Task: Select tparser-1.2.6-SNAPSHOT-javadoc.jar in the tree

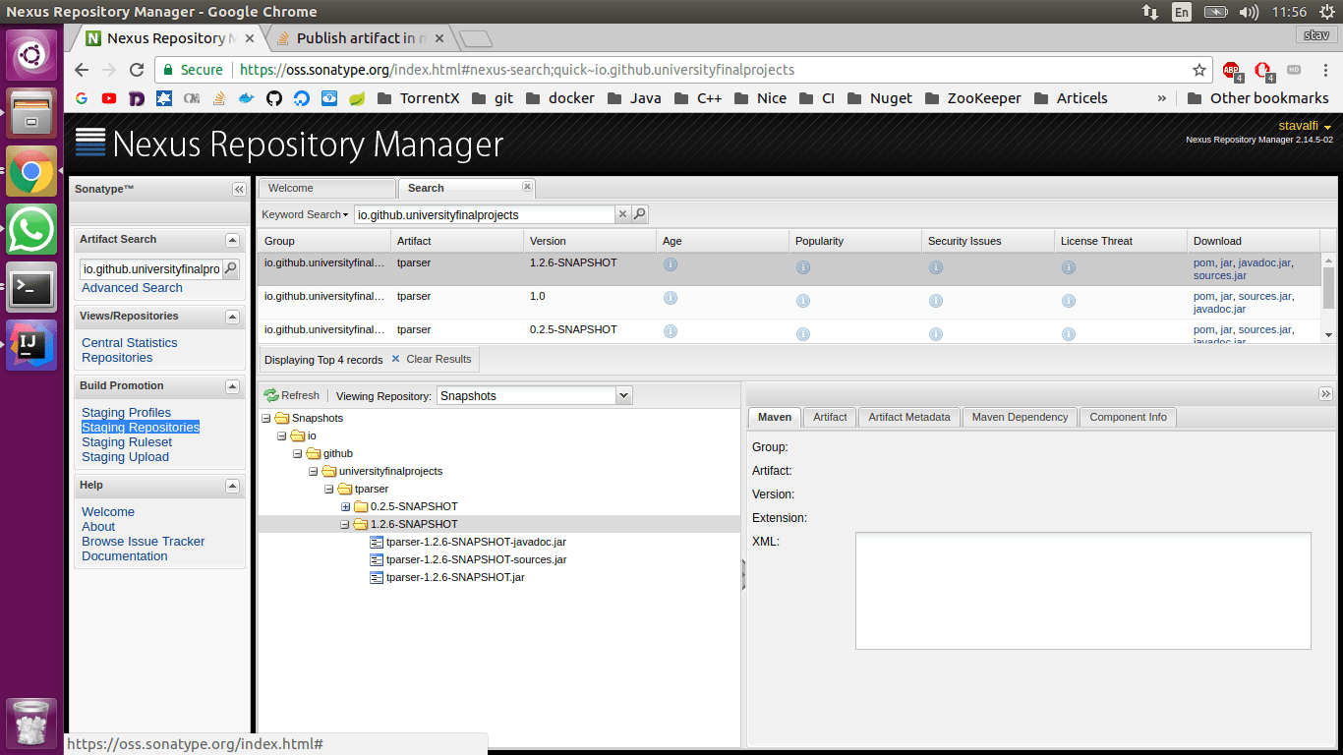Action: tap(476, 542)
